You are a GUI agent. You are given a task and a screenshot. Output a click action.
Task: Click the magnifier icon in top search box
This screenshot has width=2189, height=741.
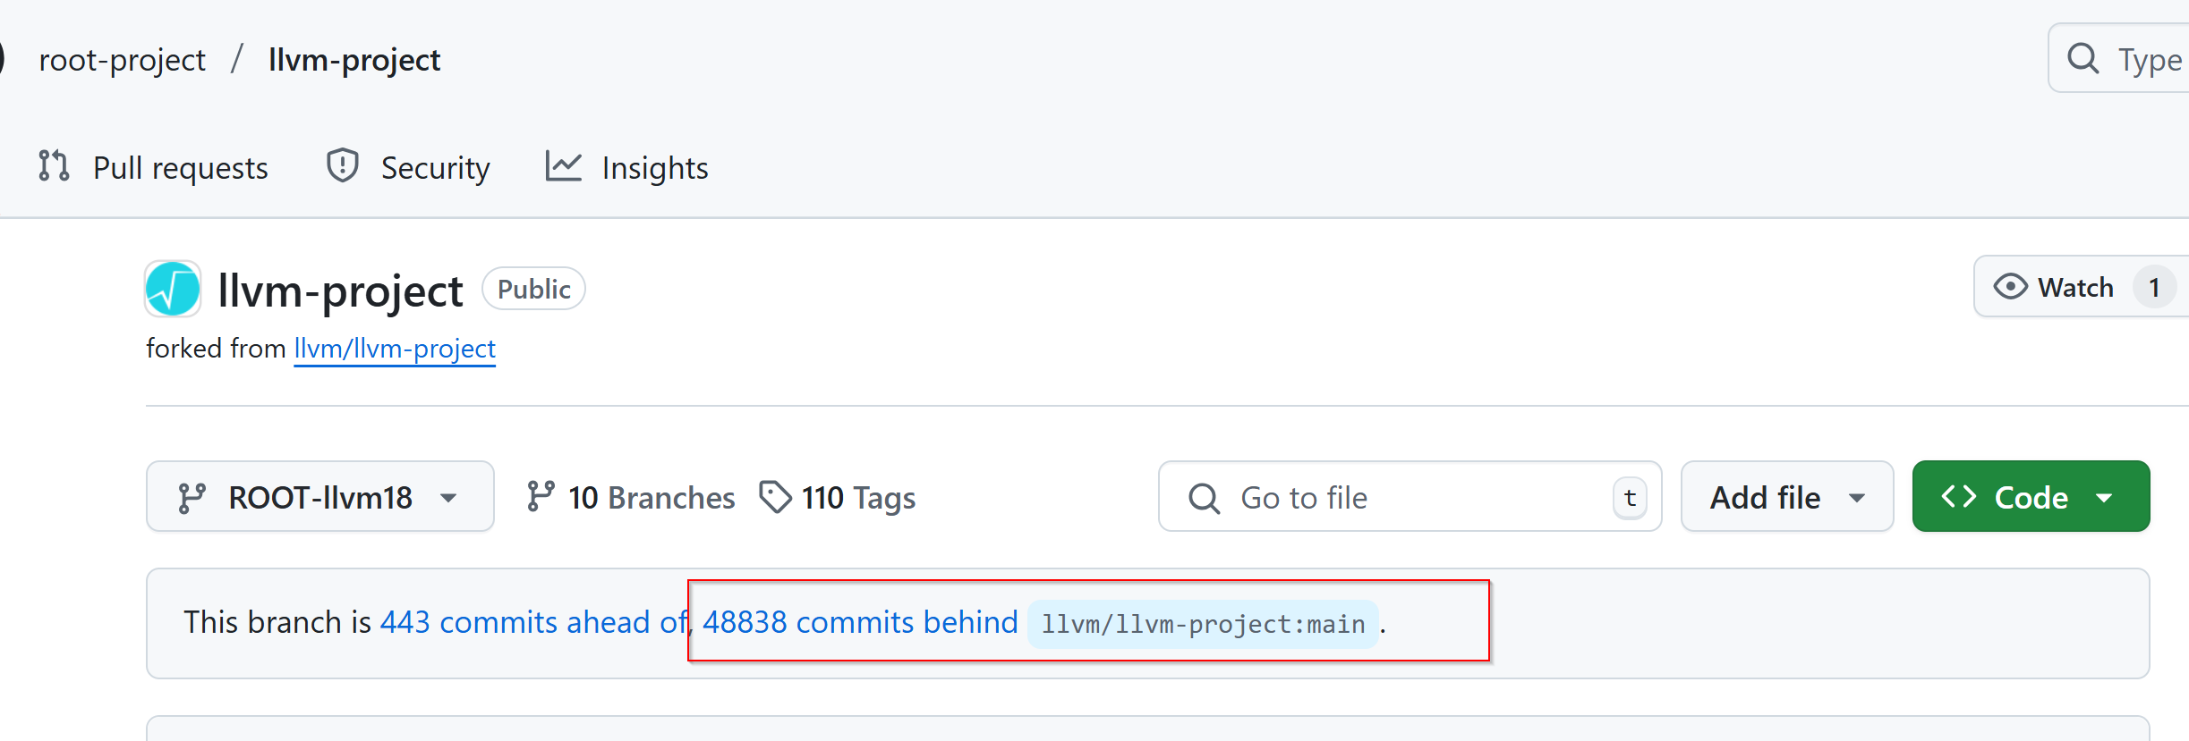pyautogui.click(x=2083, y=59)
